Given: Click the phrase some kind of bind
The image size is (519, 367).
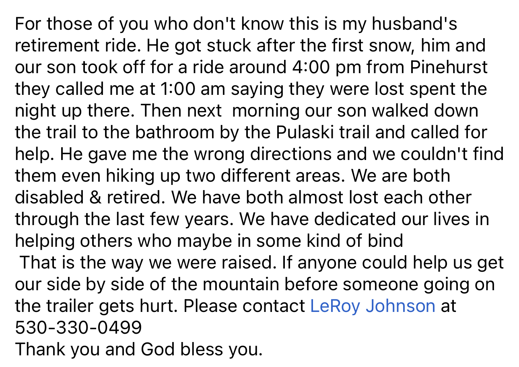Looking at the screenshot, I should coord(330,241).
